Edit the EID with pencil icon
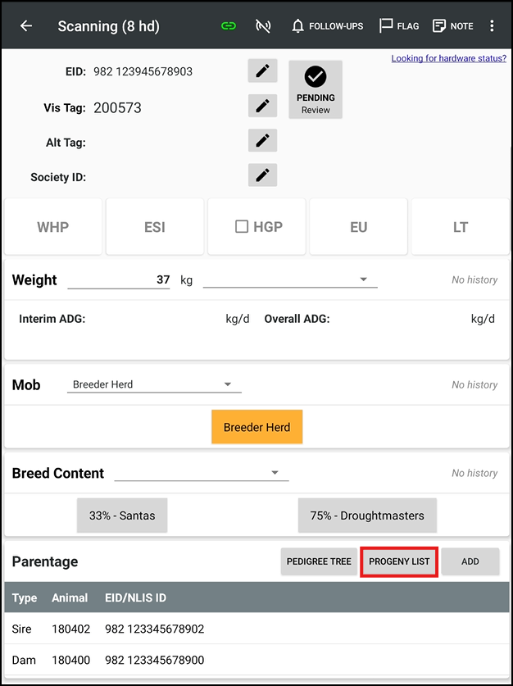 coord(262,71)
